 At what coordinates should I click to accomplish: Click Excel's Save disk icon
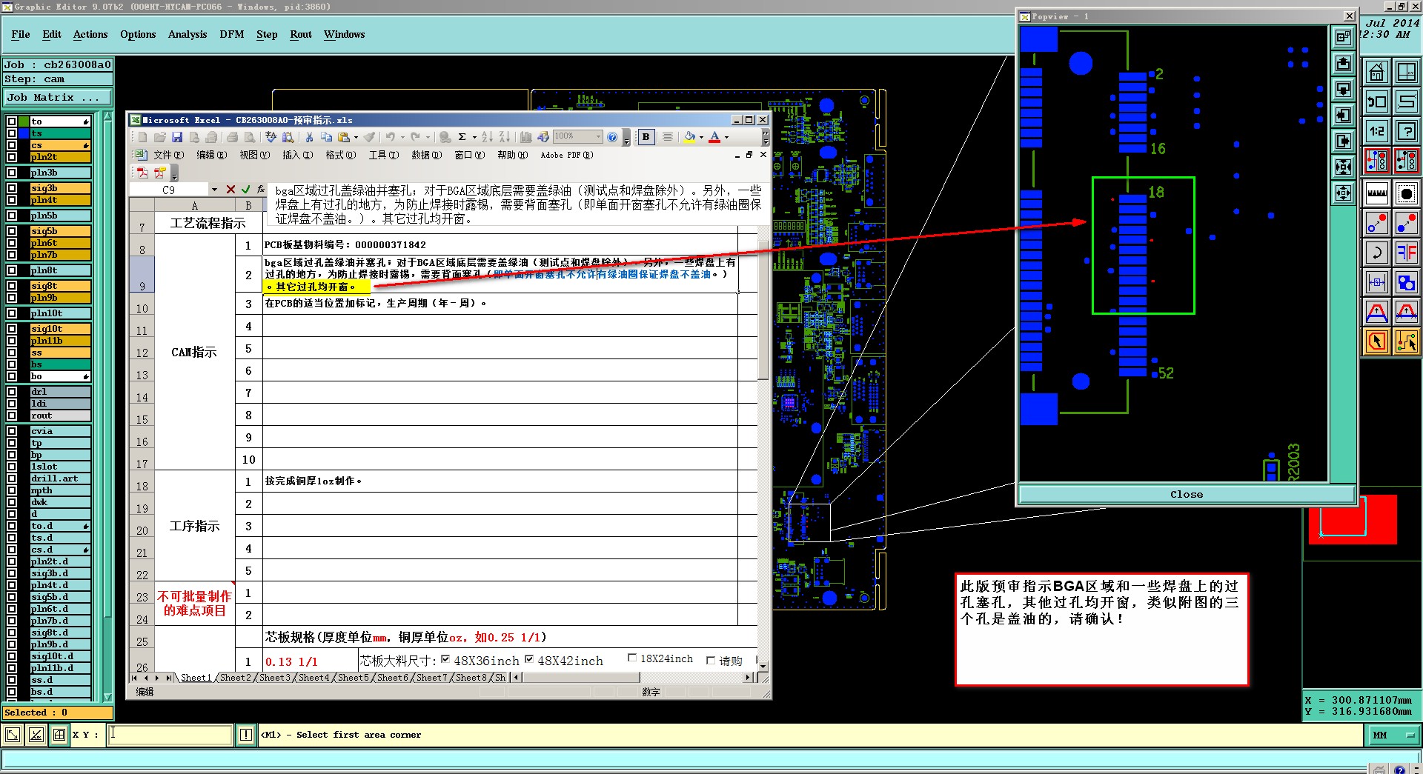177,137
